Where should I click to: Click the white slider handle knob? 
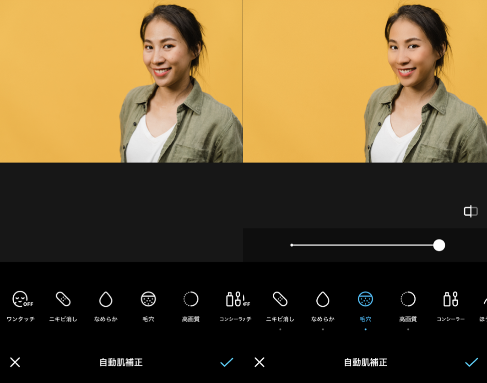coord(439,245)
